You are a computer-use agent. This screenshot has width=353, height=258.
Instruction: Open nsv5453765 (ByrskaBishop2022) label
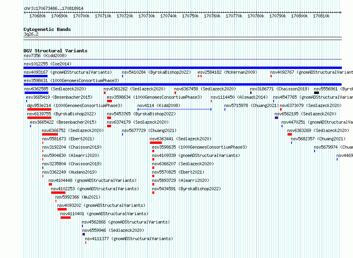click(141, 114)
